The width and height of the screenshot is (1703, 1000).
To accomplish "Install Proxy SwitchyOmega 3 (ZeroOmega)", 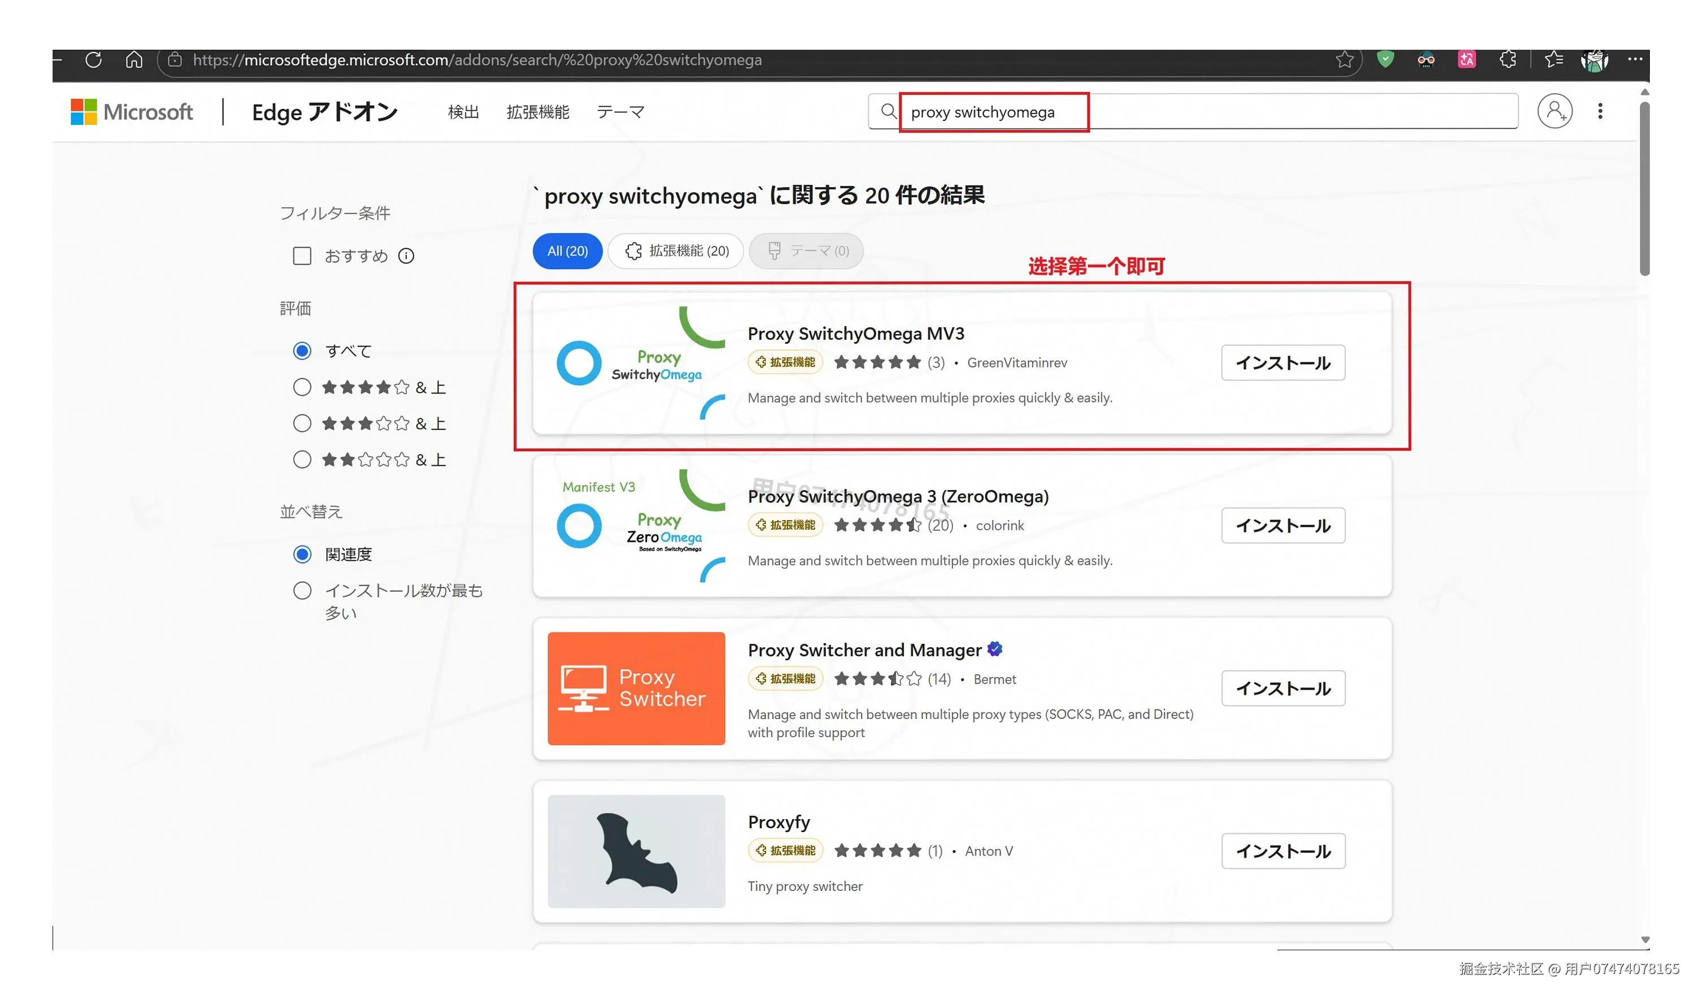I will [1282, 526].
